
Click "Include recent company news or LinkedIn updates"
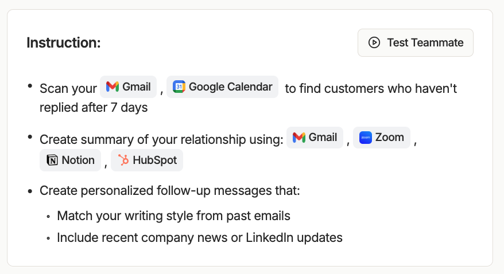pyautogui.click(x=199, y=237)
